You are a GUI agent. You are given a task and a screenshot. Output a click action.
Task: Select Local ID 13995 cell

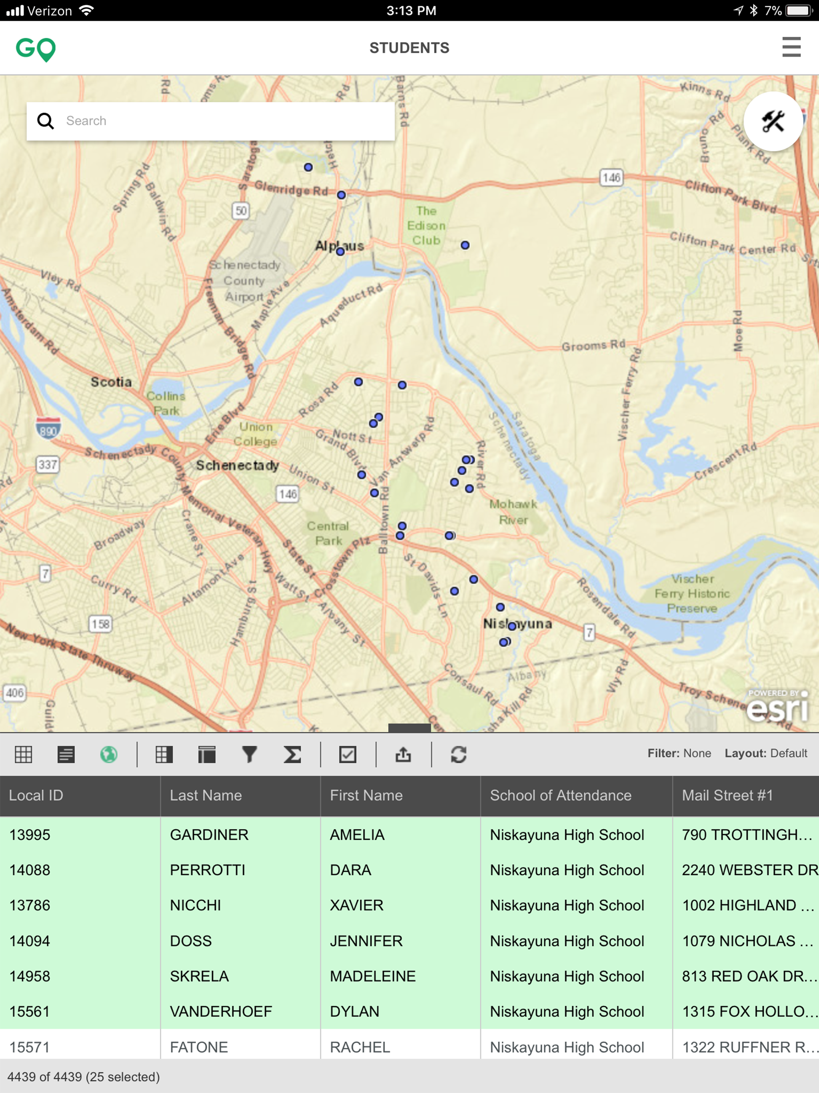point(80,835)
